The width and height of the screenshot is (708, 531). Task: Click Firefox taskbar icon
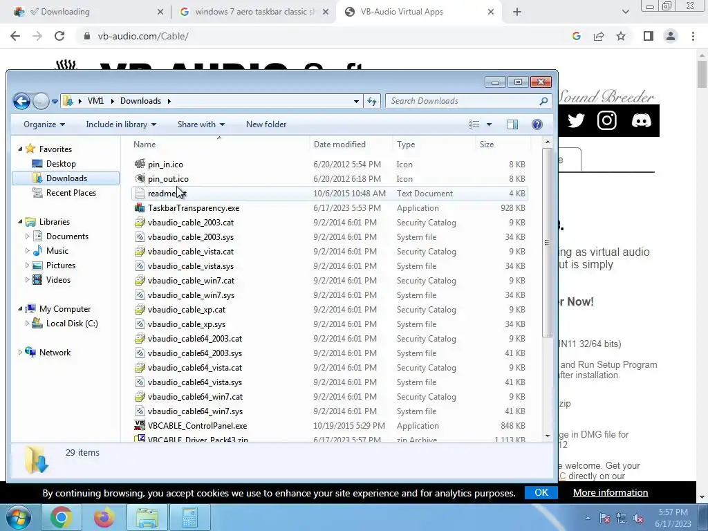click(x=104, y=517)
